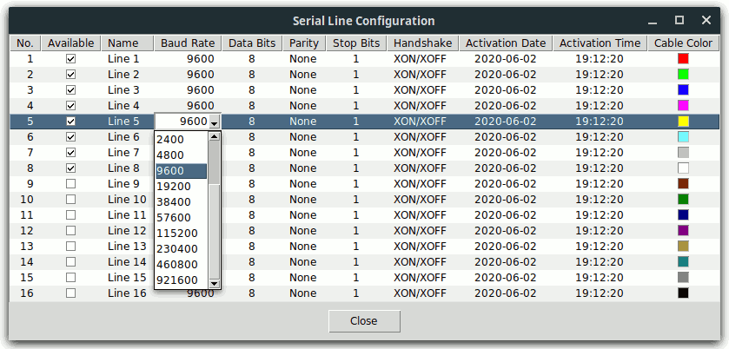Disable Available checkbox for Line 8

click(70, 168)
